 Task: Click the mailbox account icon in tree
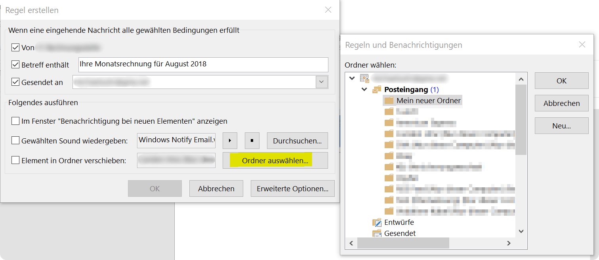tap(364, 79)
